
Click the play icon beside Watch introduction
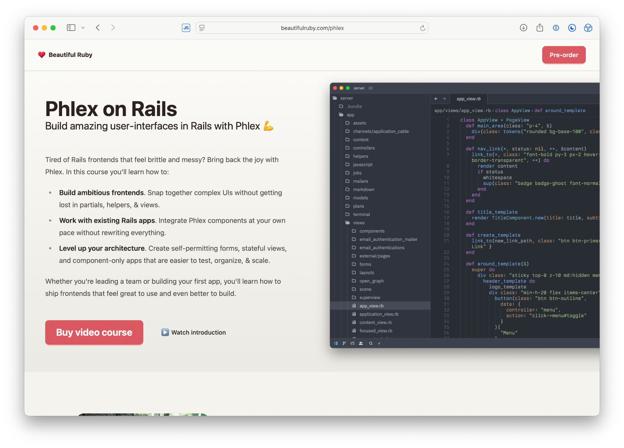[165, 333]
